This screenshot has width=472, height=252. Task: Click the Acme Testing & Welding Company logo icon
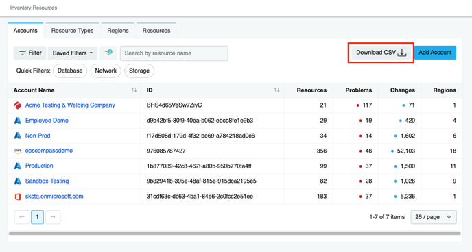coord(17,105)
